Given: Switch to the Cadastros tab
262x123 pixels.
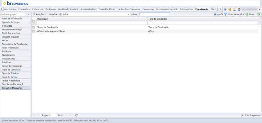Looking at the screenshot, I should (x=38, y=9).
